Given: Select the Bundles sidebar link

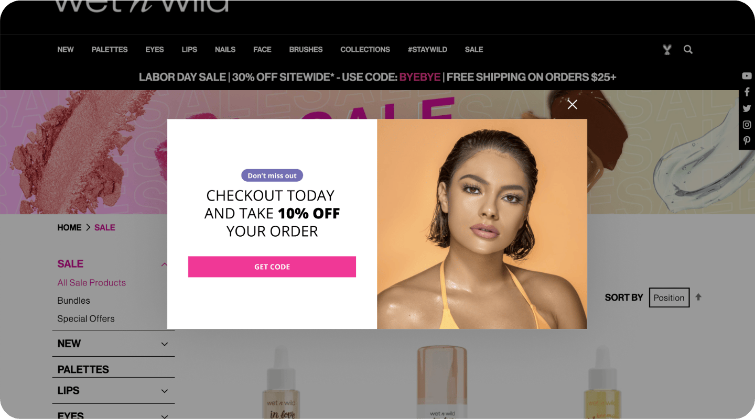Looking at the screenshot, I should pyautogui.click(x=74, y=301).
